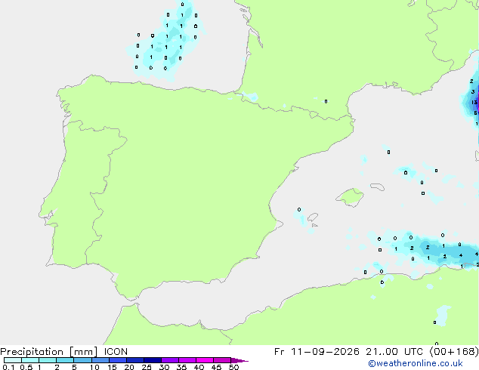Click the Fr 11-09-2026 forecast date text
The width and height of the screenshot is (479, 370).
click(x=317, y=352)
